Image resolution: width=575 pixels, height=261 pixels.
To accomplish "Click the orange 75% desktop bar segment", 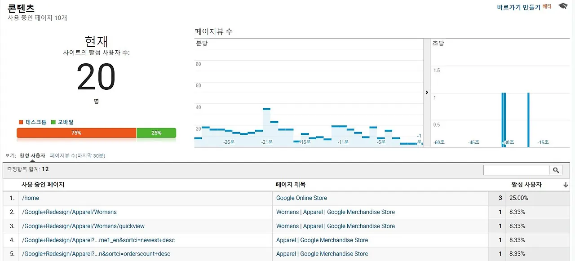I will [x=76, y=133].
